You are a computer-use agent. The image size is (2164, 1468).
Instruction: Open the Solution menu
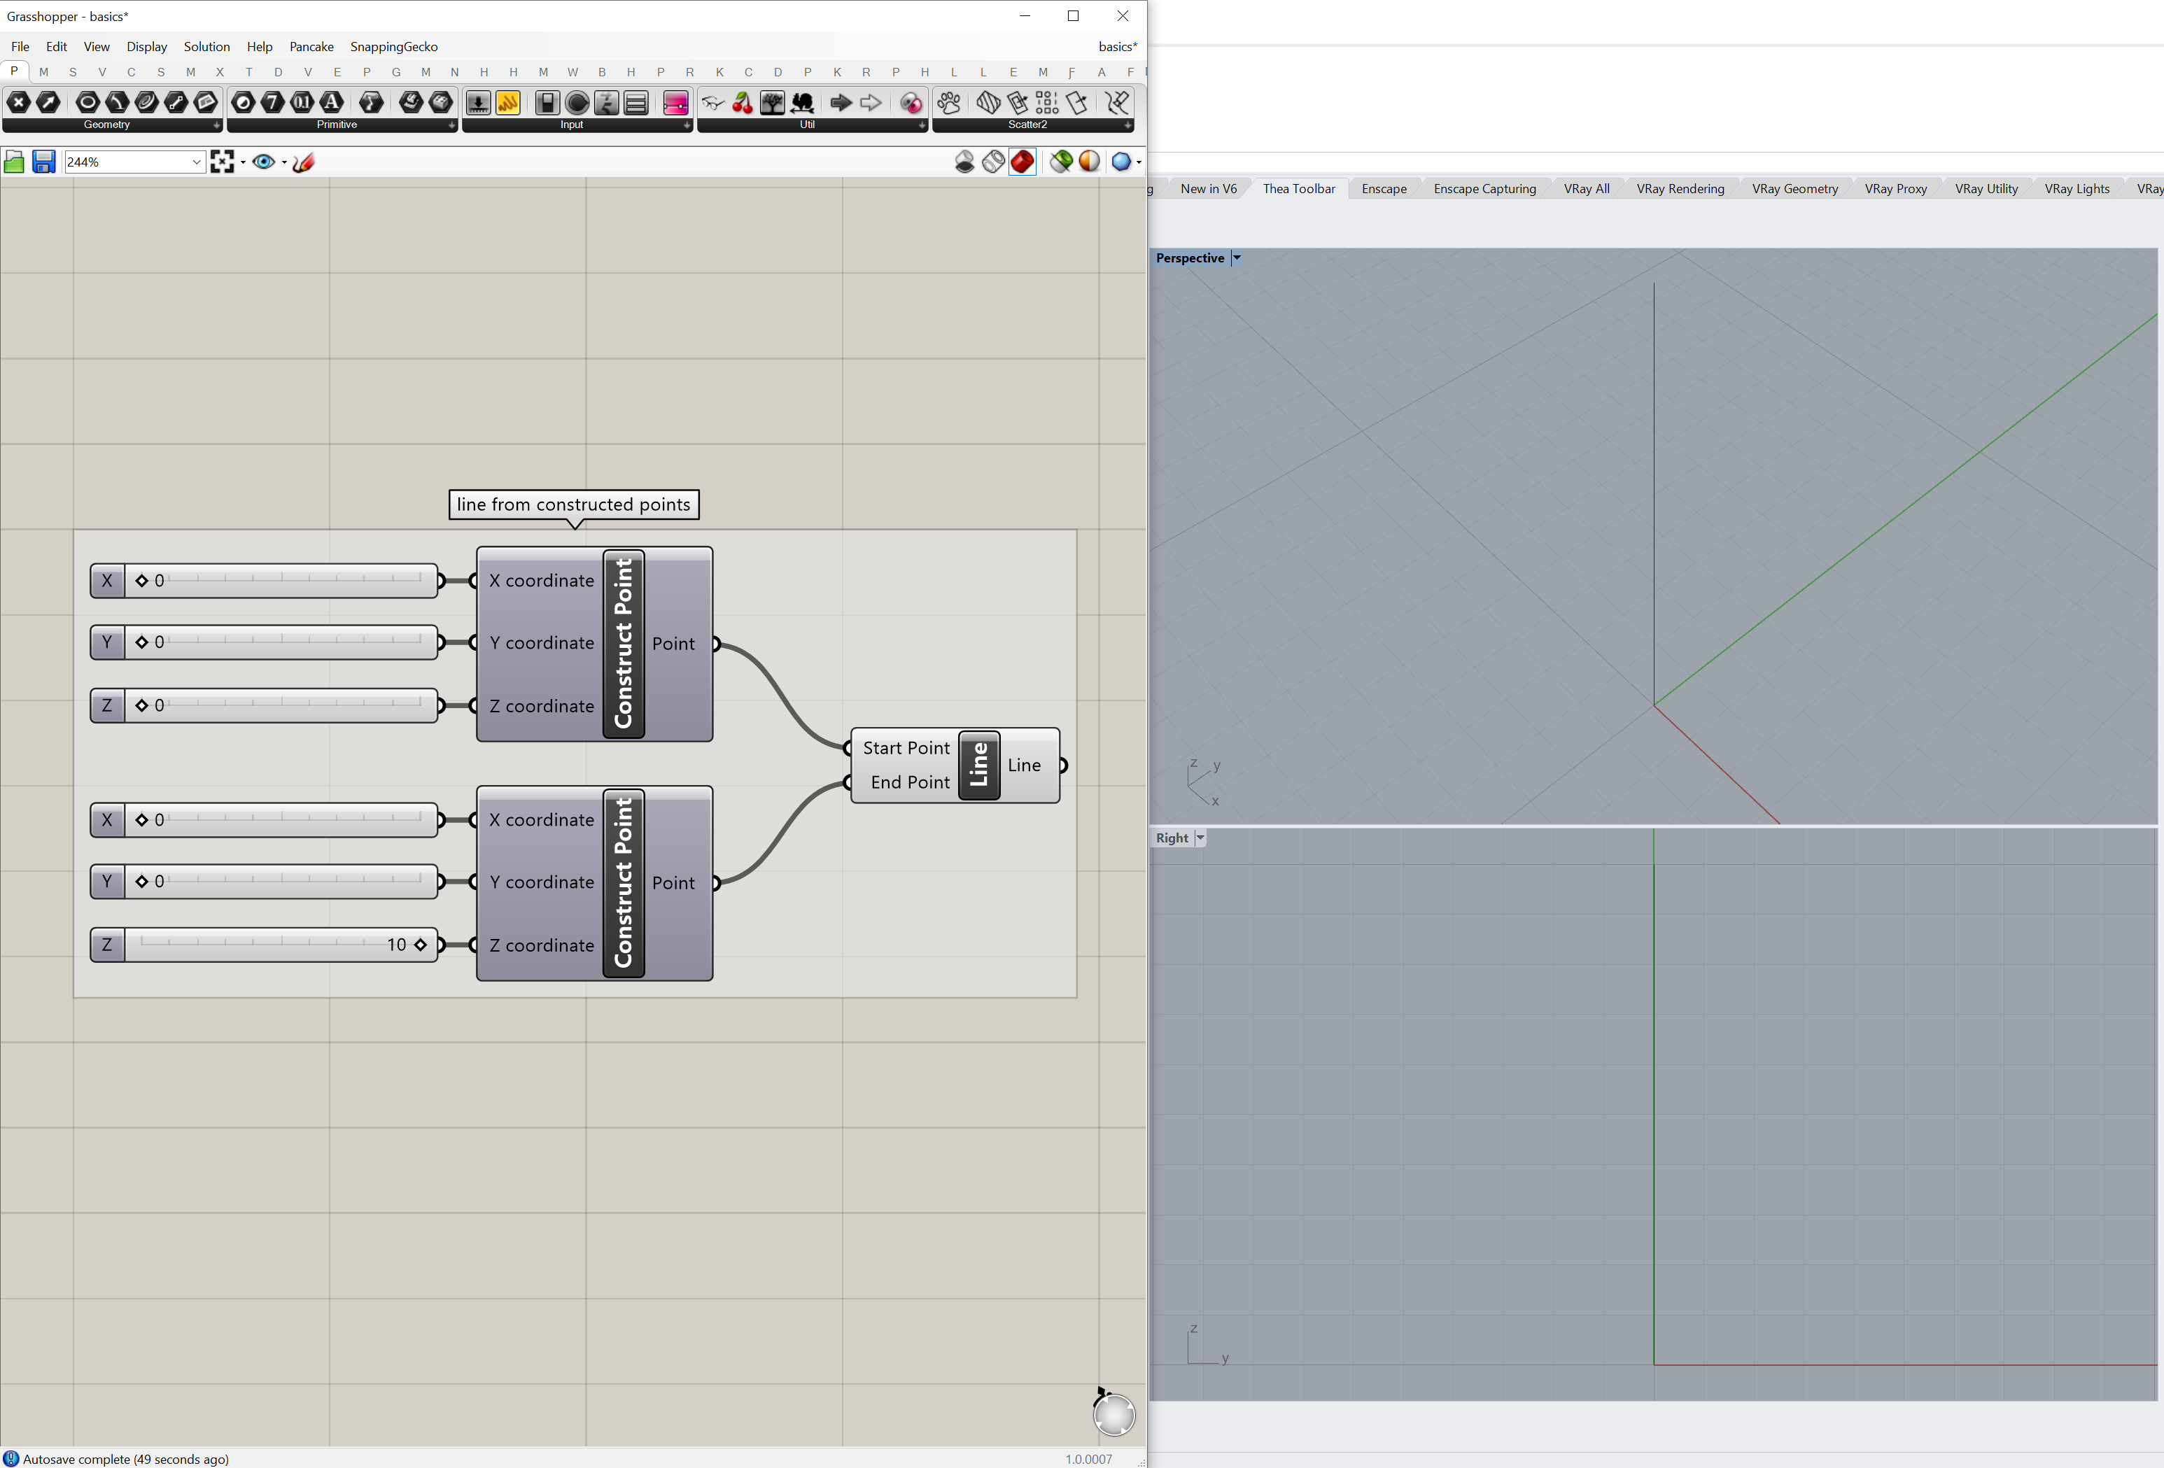click(x=206, y=47)
